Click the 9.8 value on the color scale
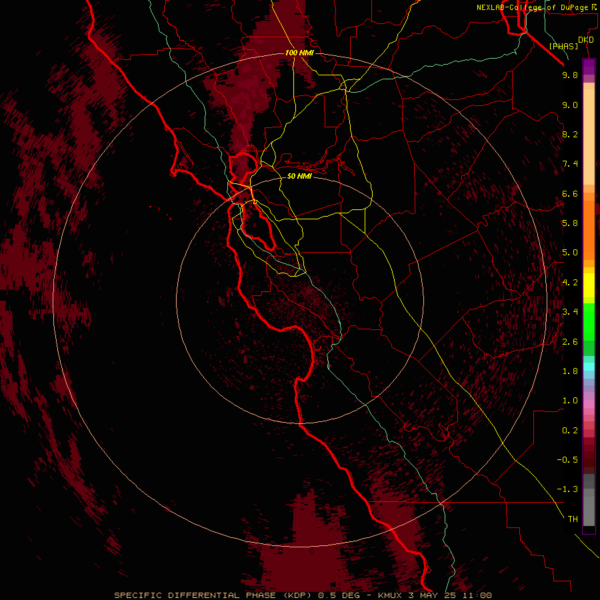Image resolution: width=600 pixels, height=600 pixels. [570, 75]
